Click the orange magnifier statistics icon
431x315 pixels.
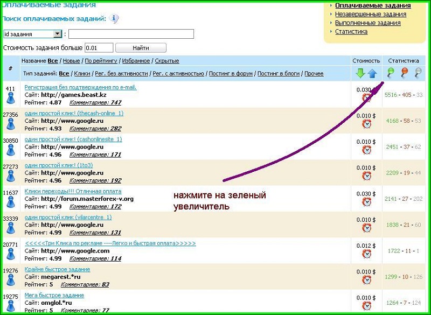pos(404,73)
